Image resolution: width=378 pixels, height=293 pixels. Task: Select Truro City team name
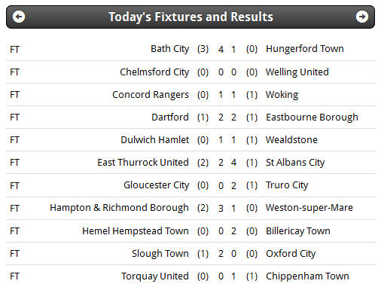(287, 185)
